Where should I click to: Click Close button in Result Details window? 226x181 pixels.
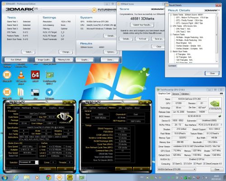click(x=212, y=73)
